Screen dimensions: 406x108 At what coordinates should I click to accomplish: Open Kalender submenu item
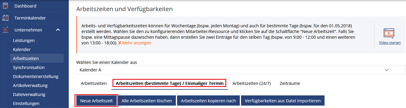[x=22, y=49]
